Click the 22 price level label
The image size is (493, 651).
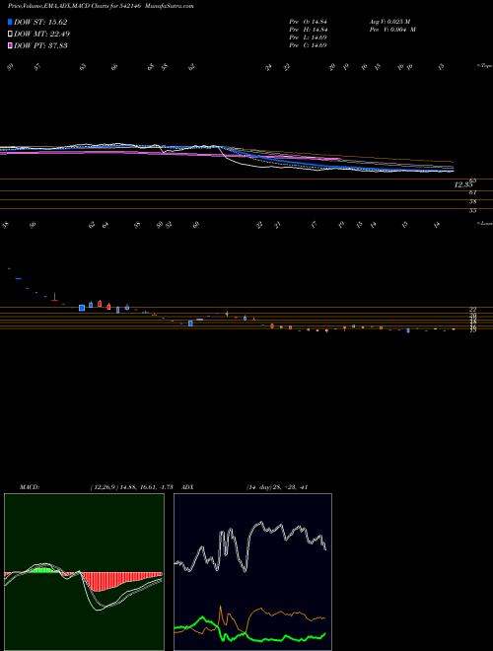473,310
